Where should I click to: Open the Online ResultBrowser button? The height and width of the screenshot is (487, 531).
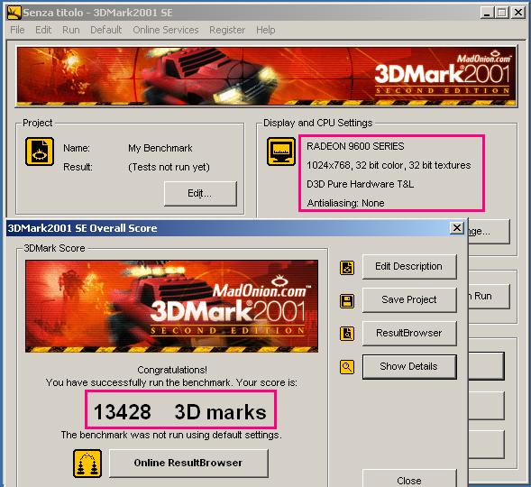coord(188,463)
